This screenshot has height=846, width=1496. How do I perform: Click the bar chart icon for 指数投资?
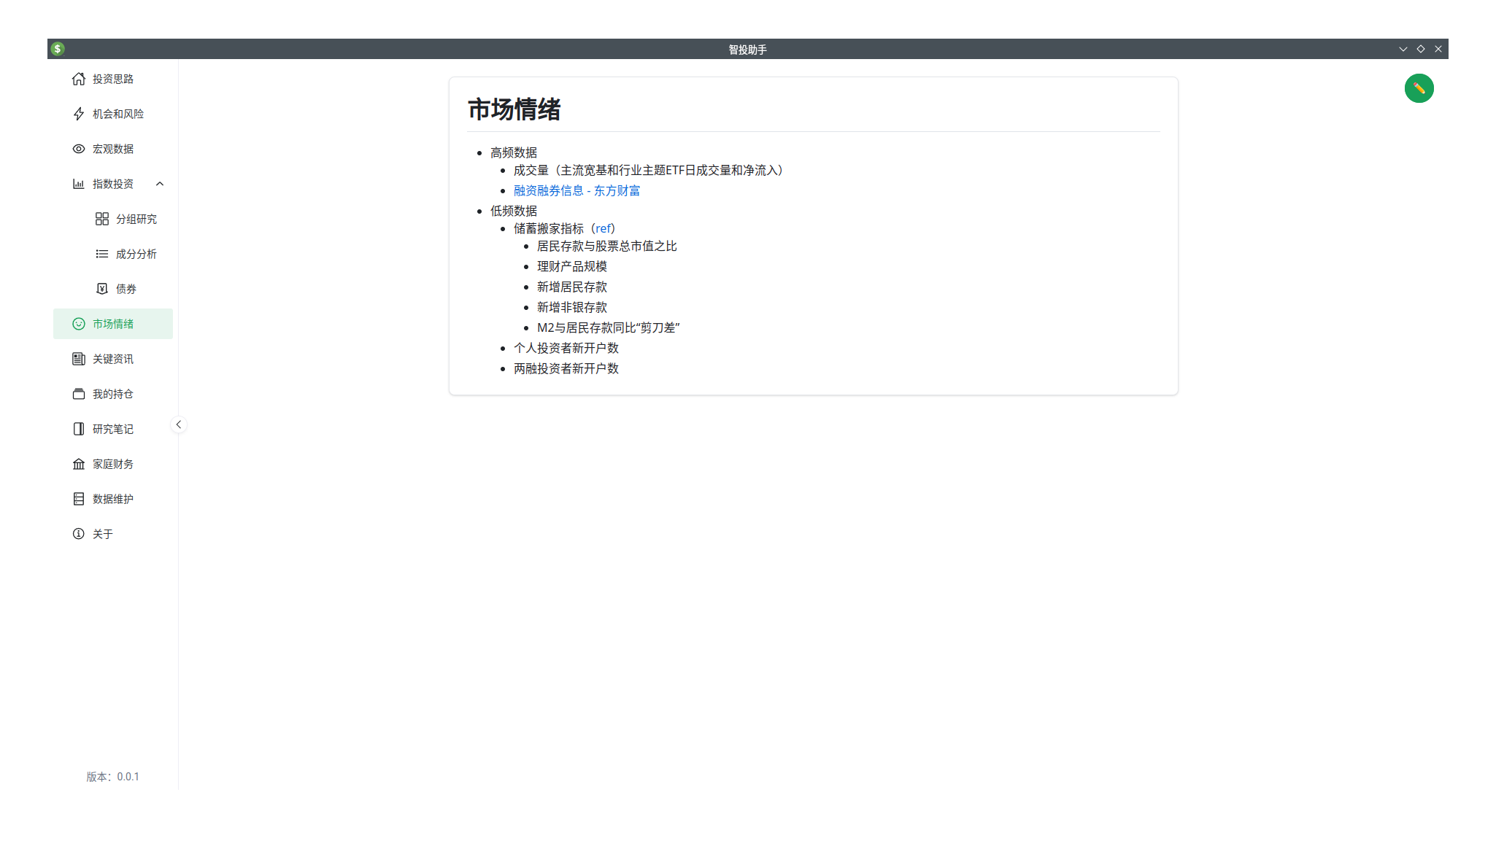tap(79, 184)
